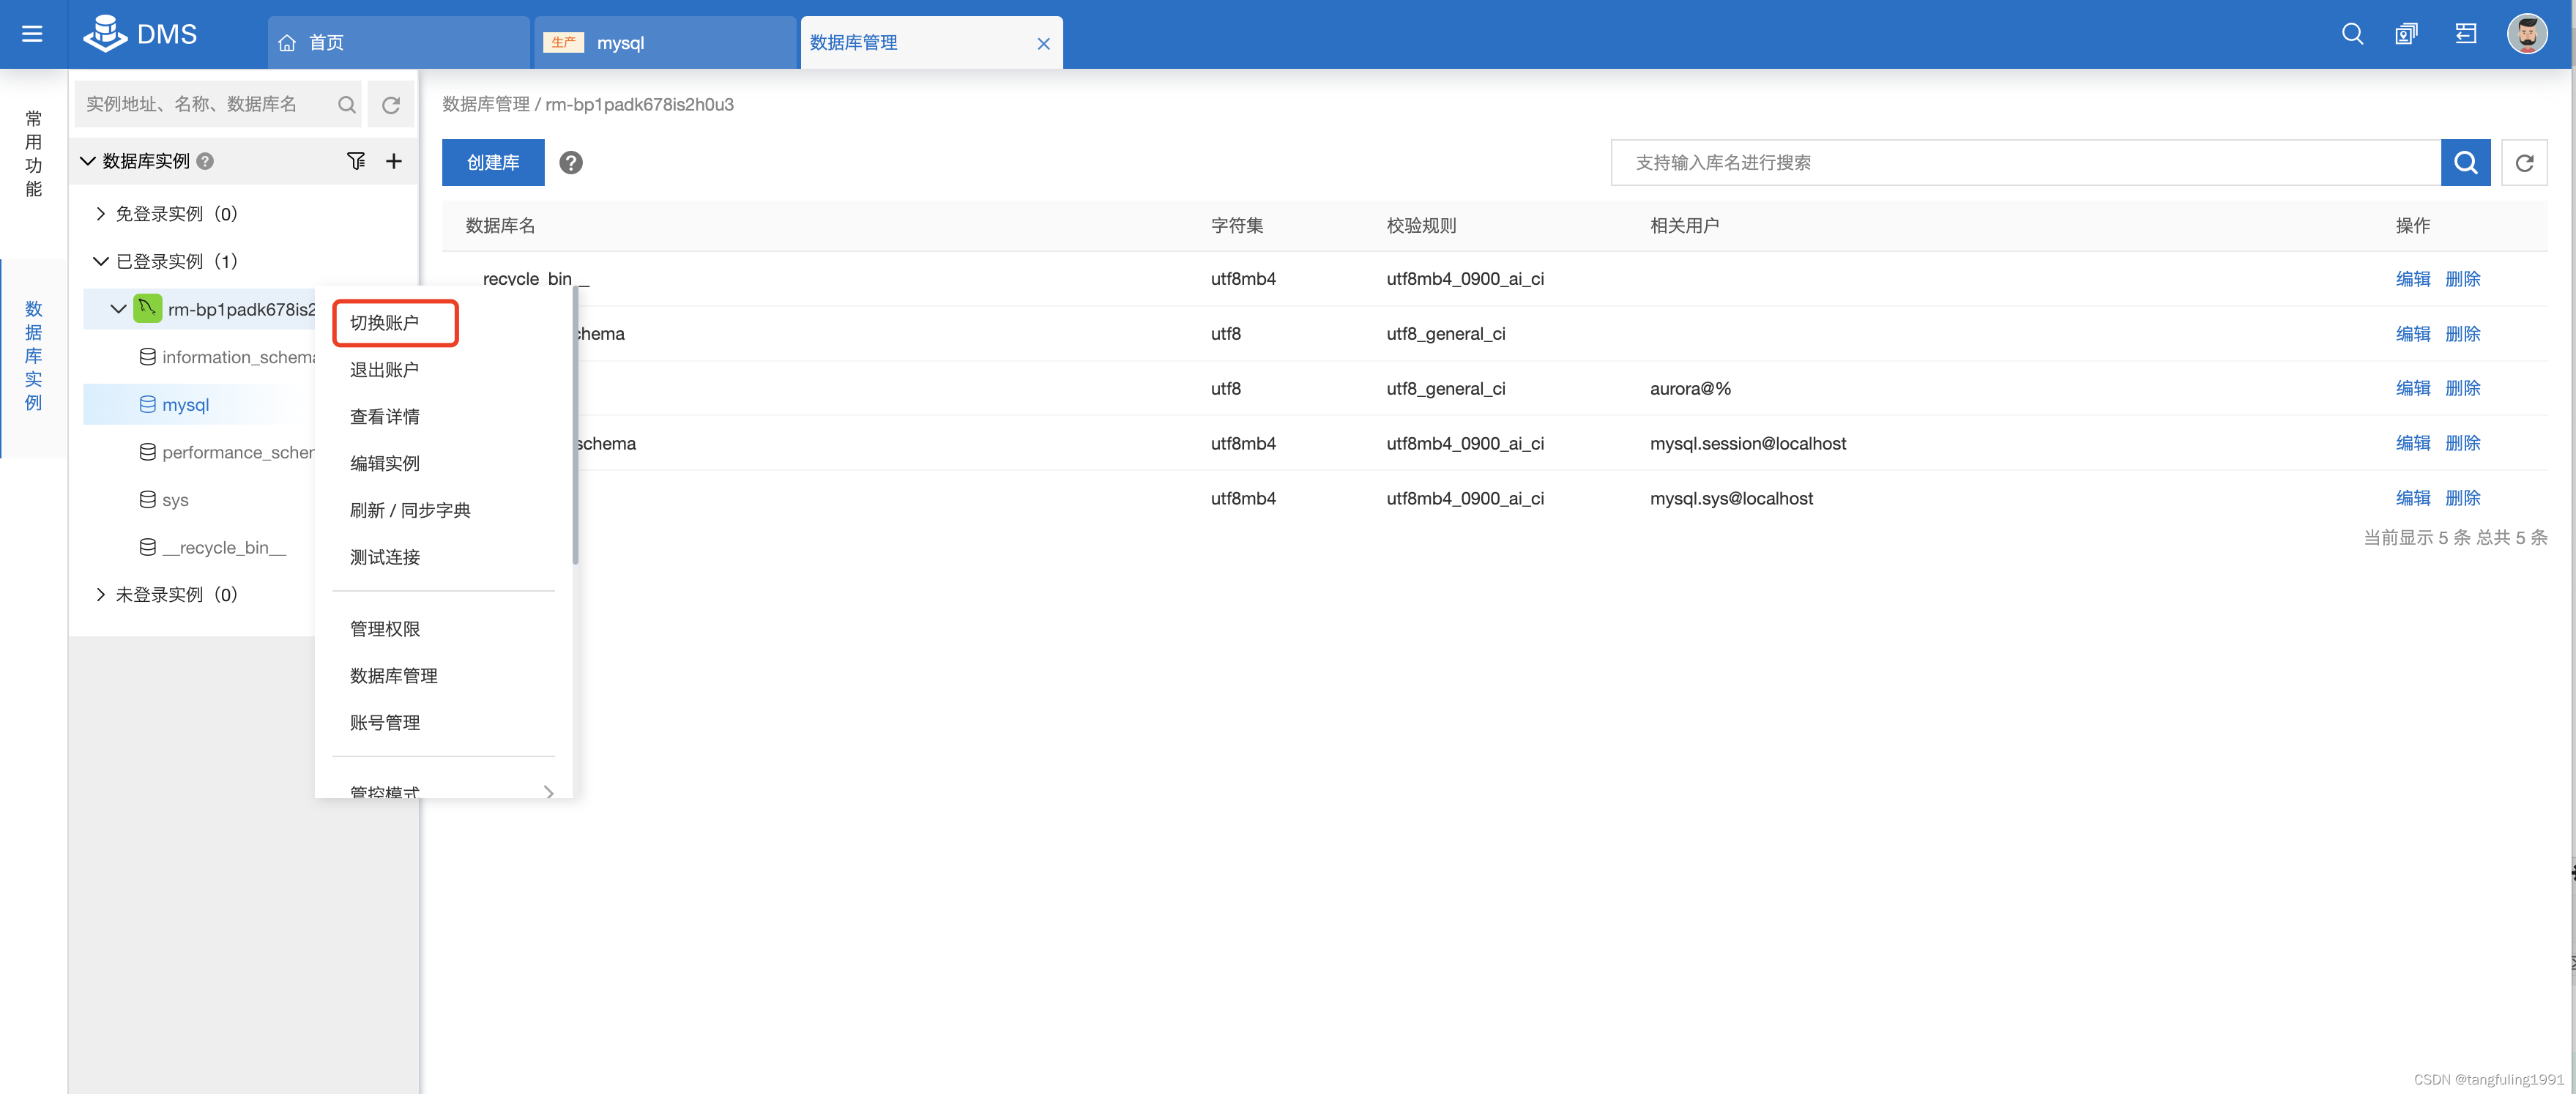Close the 数据库管理 tab
The image size is (2576, 1094).
pos(1043,43)
